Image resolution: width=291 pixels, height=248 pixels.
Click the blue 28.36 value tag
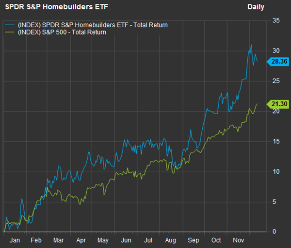point(277,61)
